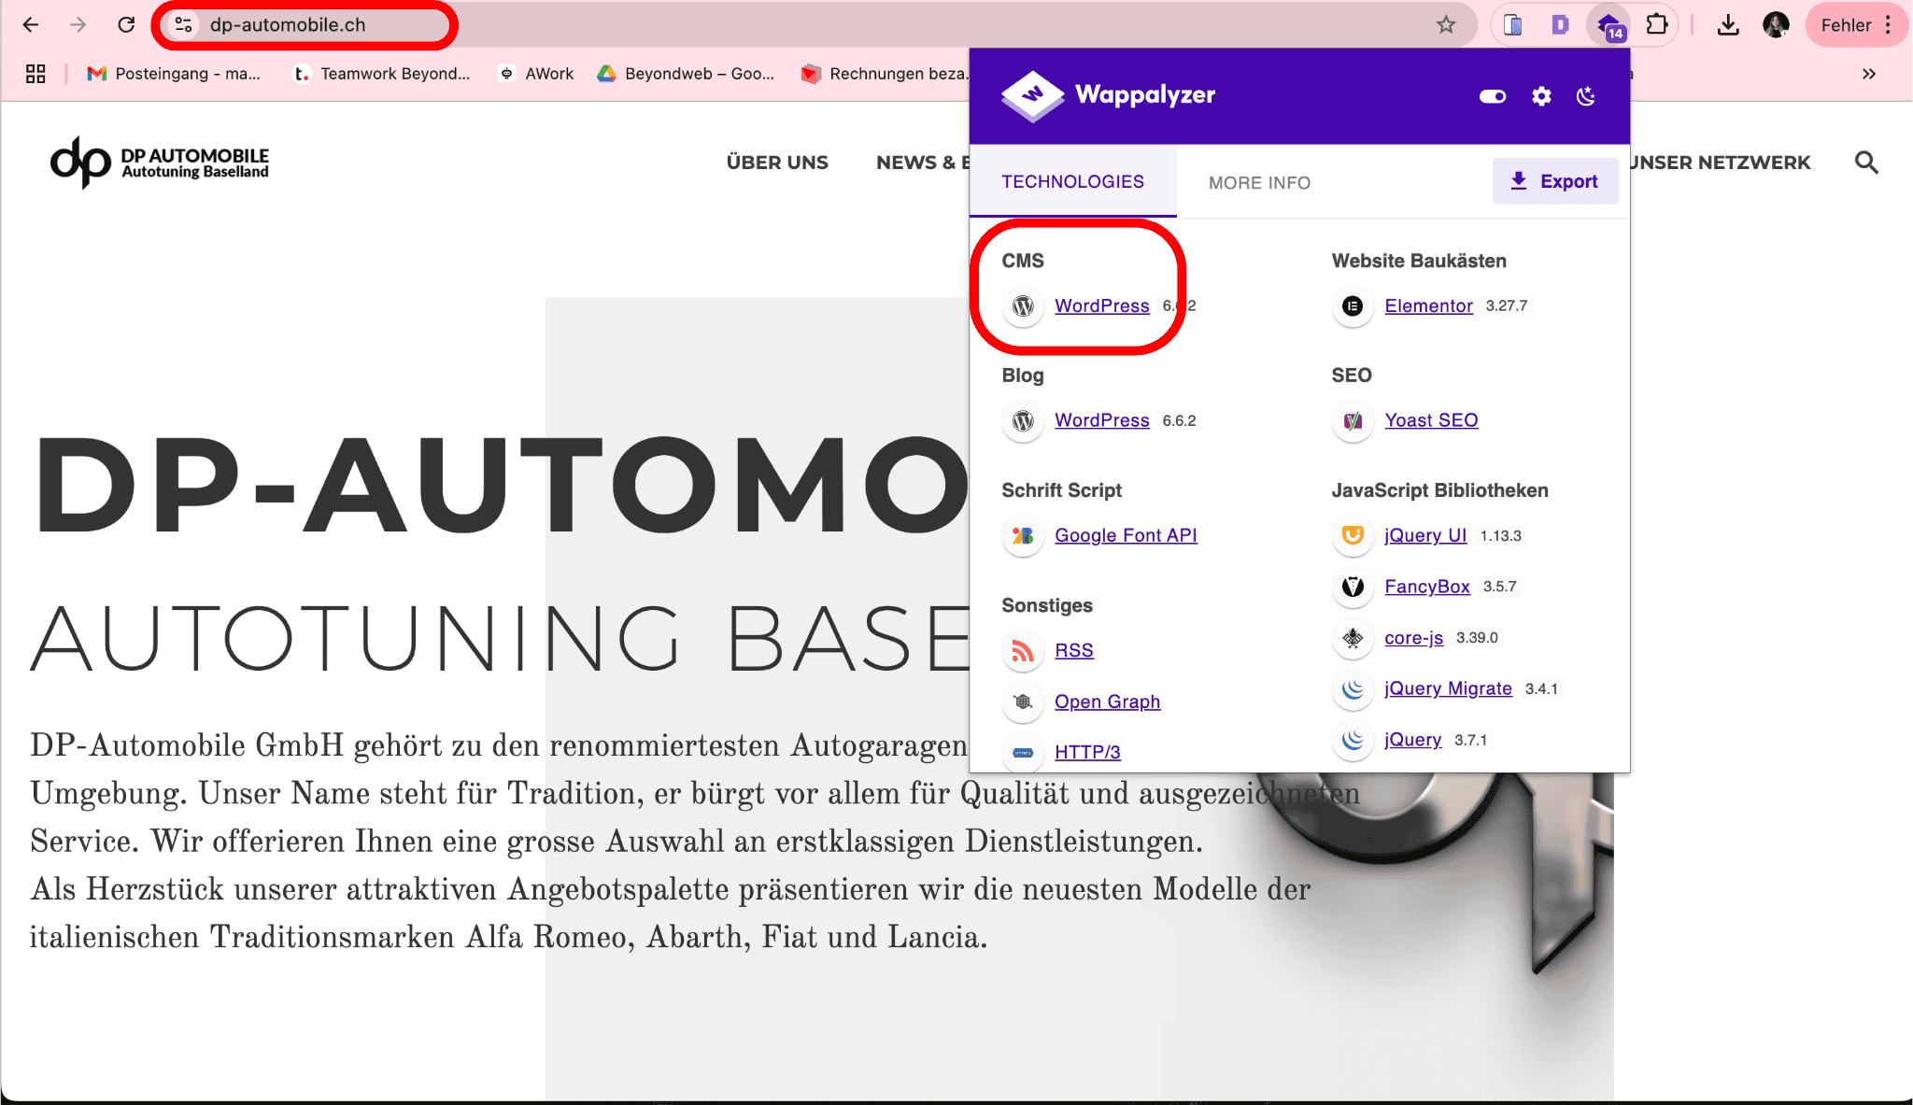Open the Beyondweb Google Drive bookmark
This screenshot has width=1913, height=1105.
(686, 74)
